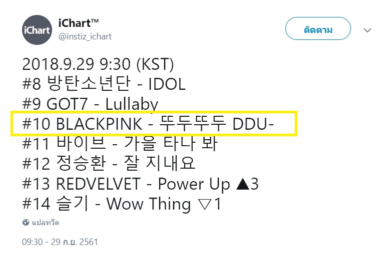Click the #9 GOT7 - Lullaby entry

90,104
